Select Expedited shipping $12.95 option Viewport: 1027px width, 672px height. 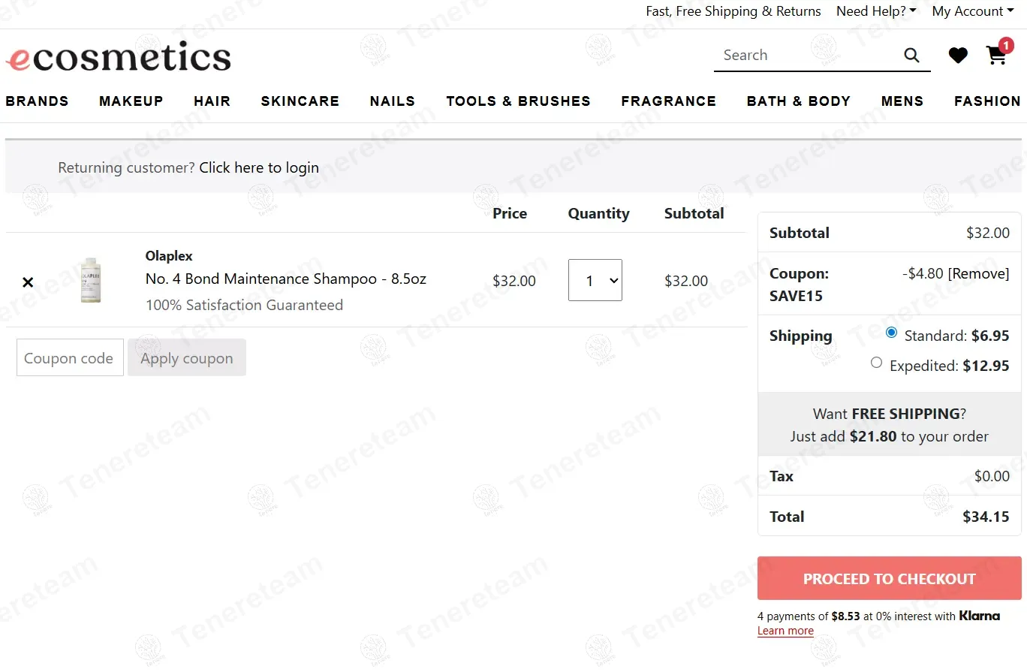pyautogui.click(x=876, y=363)
